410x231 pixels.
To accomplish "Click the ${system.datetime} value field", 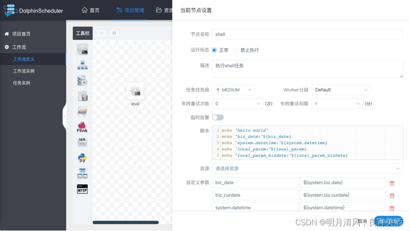I will tap(343, 207).
